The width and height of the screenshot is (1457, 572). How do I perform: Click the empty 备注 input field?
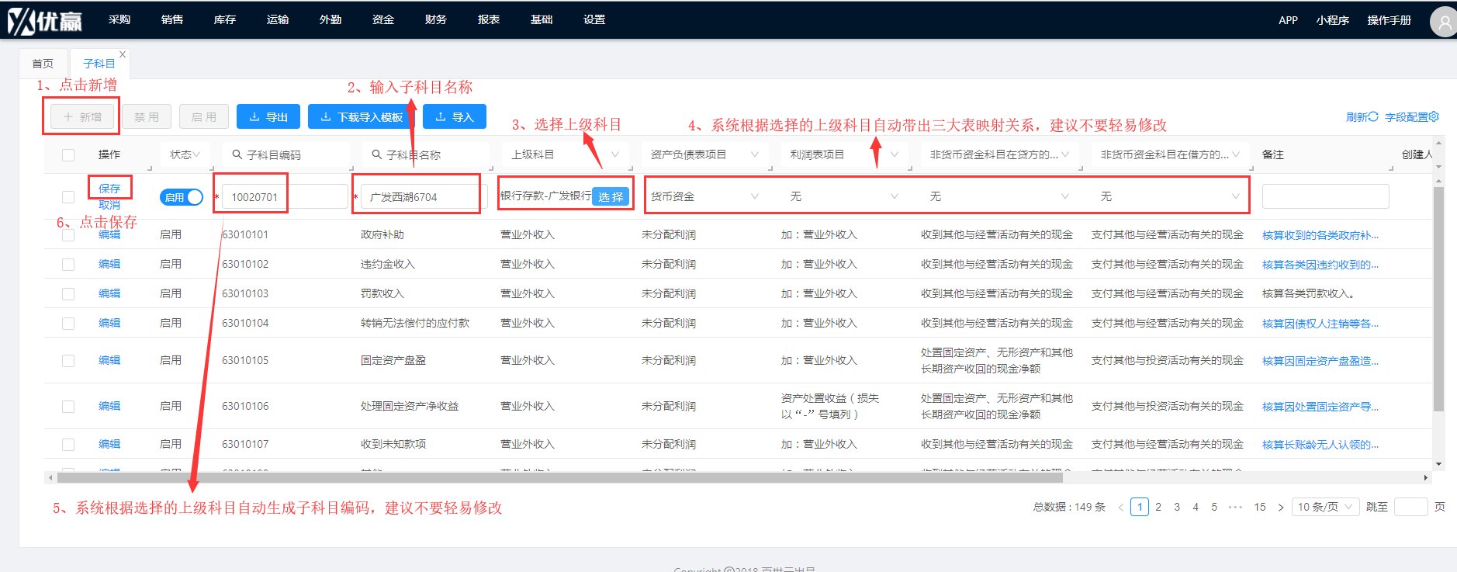click(x=1326, y=196)
